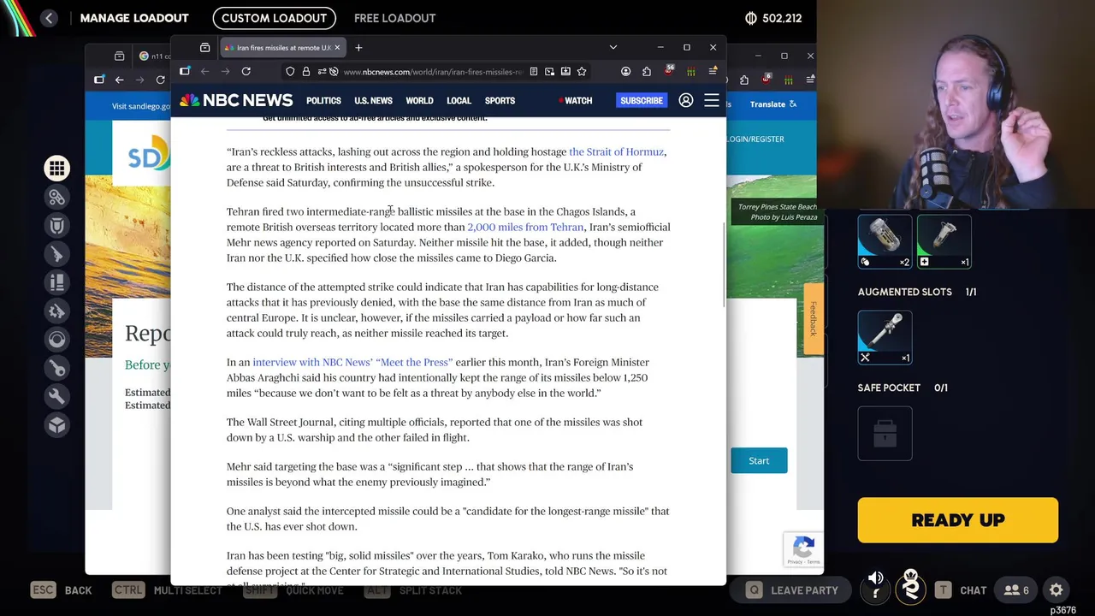Screen dimensions: 1095x616
Task: Close the Iran fires missiles tab
Action: (337, 48)
